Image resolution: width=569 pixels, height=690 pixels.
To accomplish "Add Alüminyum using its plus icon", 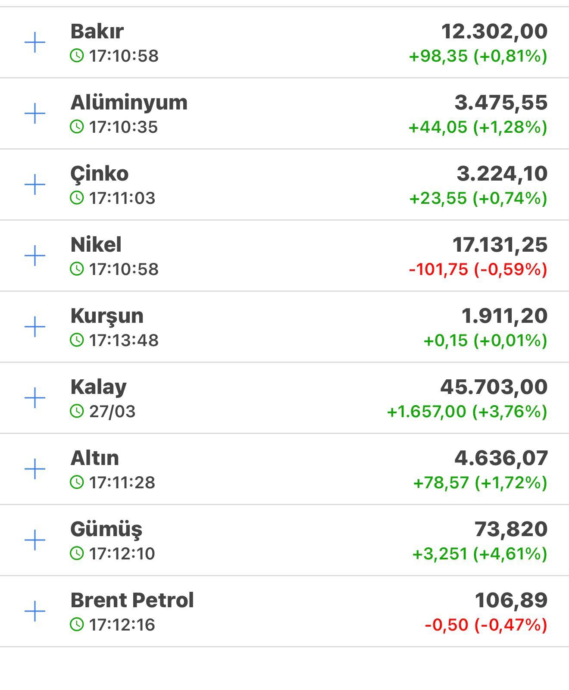I will coord(35,114).
